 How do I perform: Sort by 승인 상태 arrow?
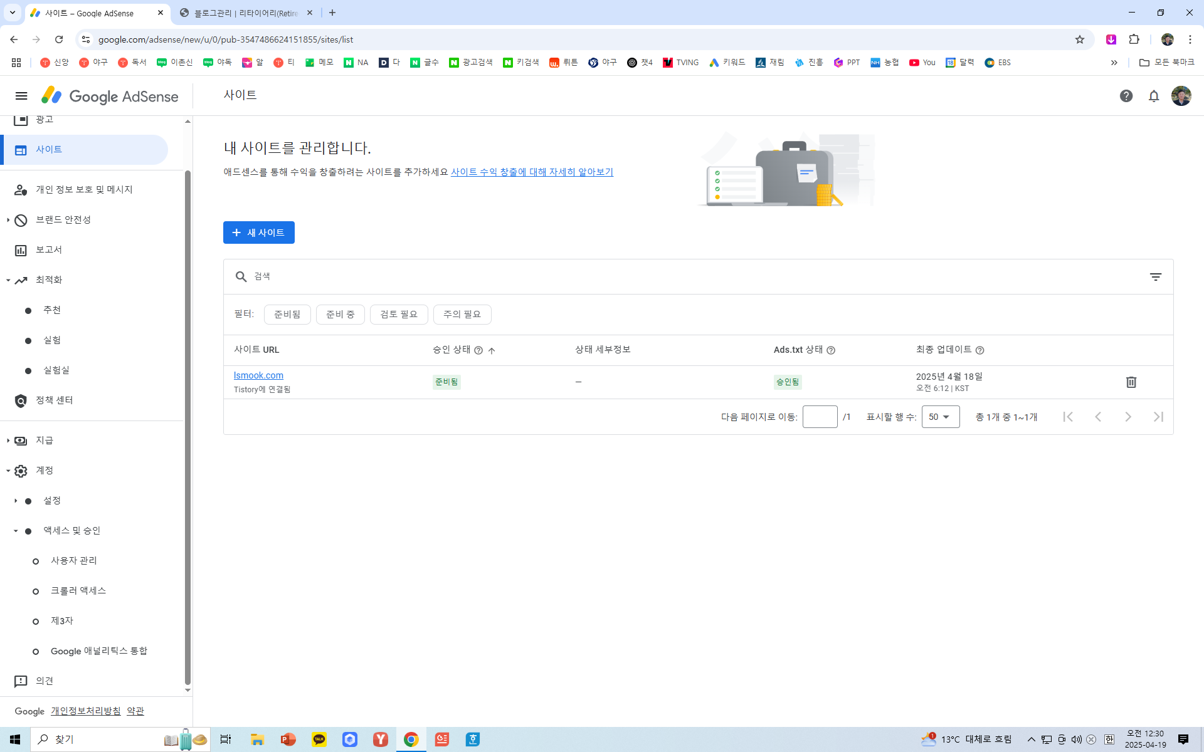pyautogui.click(x=492, y=350)
